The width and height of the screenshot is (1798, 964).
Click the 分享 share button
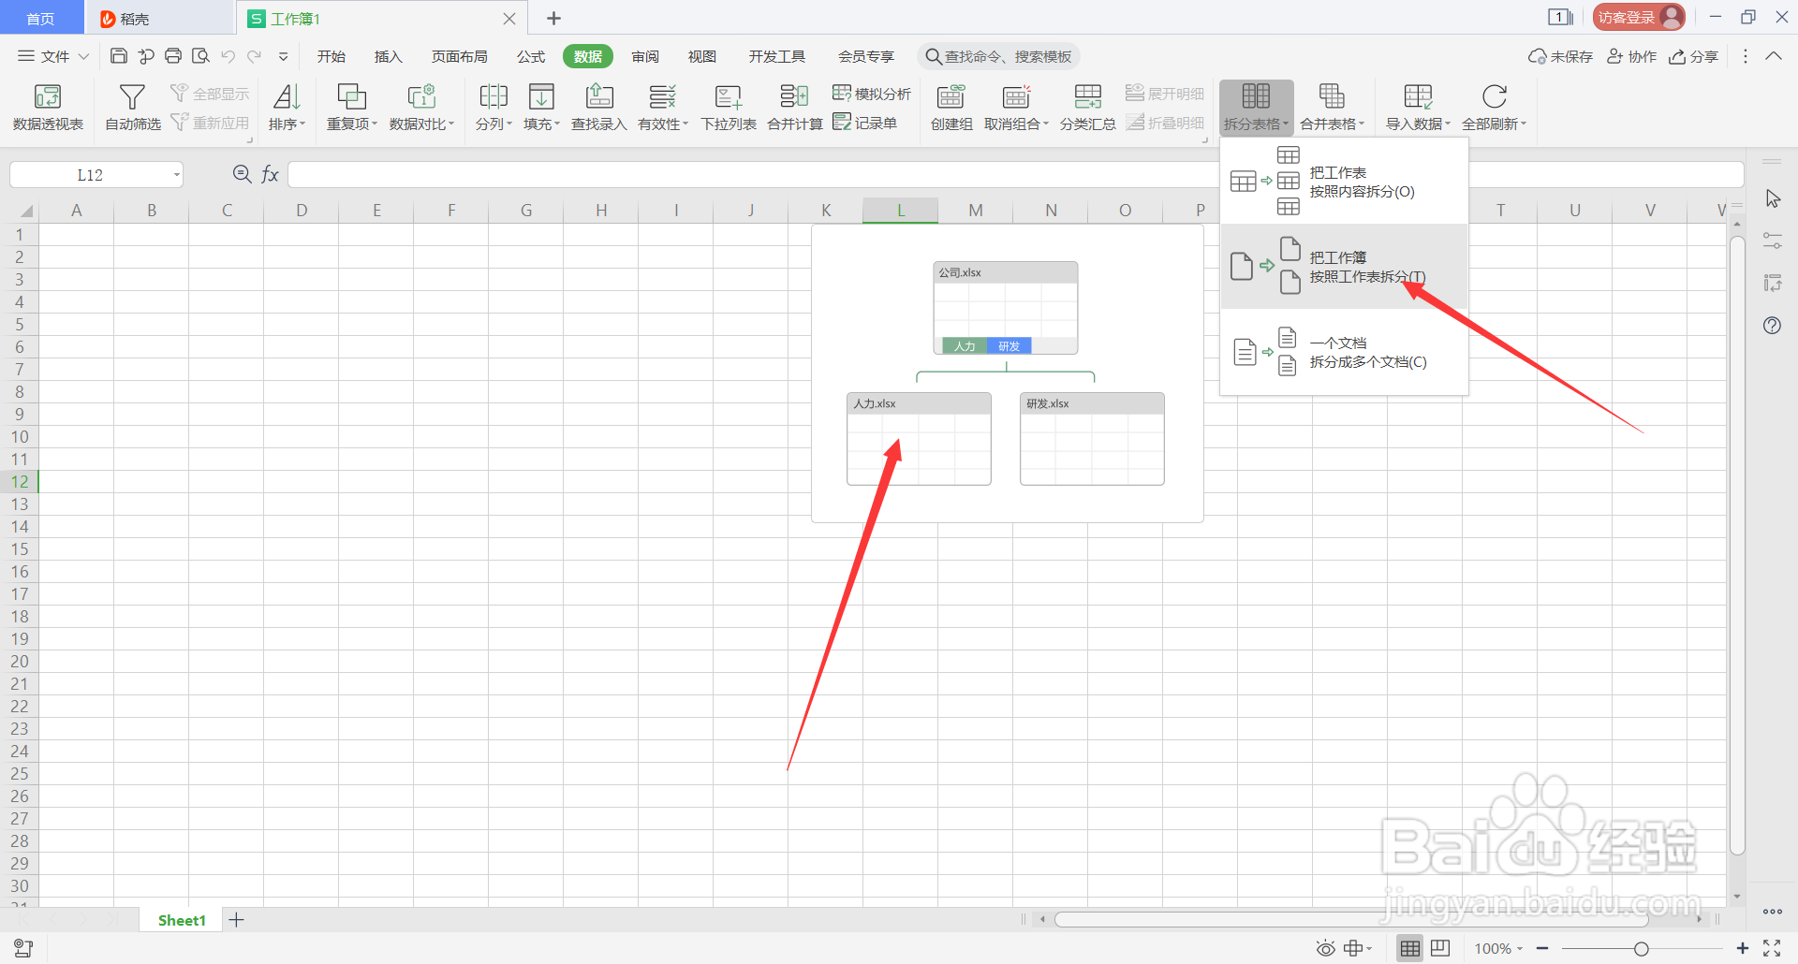pyautogui.click(x=1694, y=56)
